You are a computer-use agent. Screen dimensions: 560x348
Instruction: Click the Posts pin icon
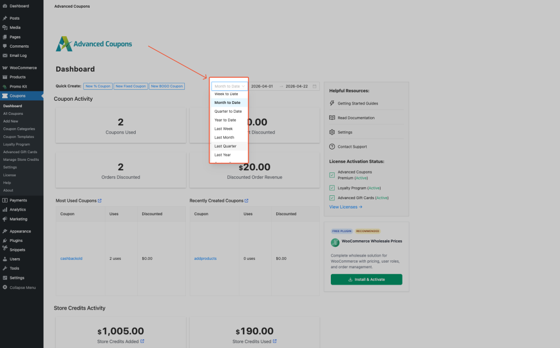[x=4, y=18]
